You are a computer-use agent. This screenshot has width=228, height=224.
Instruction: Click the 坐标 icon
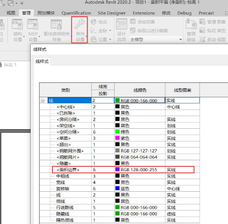(93, 31)
